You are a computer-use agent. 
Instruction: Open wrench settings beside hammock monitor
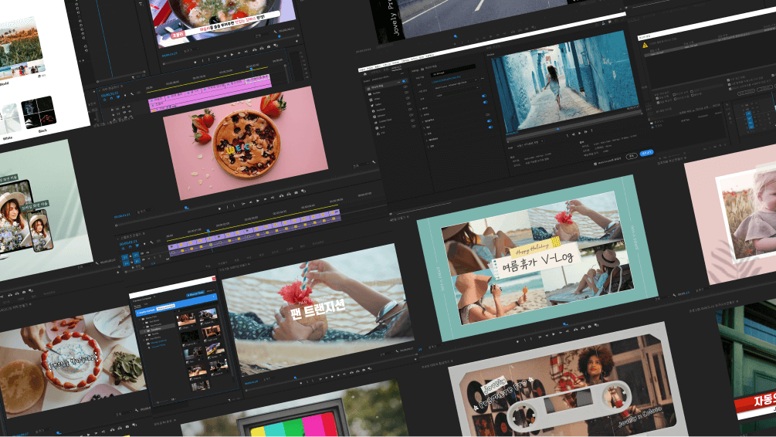[397, 351]
